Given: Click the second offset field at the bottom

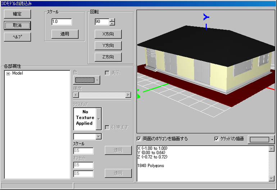Looking at the screenshot, I should pyautogui.click(x=83, y=173).
